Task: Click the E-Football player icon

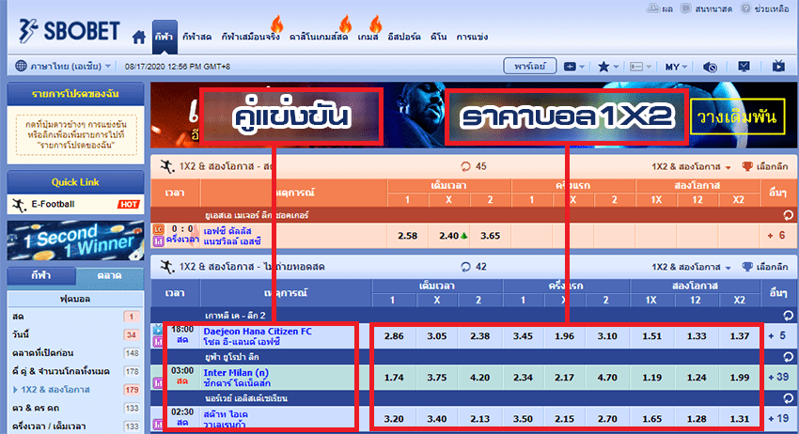Action: [x=19, y=205]
